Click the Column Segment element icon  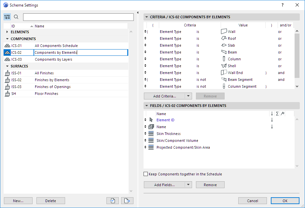[x=224, y=86]
